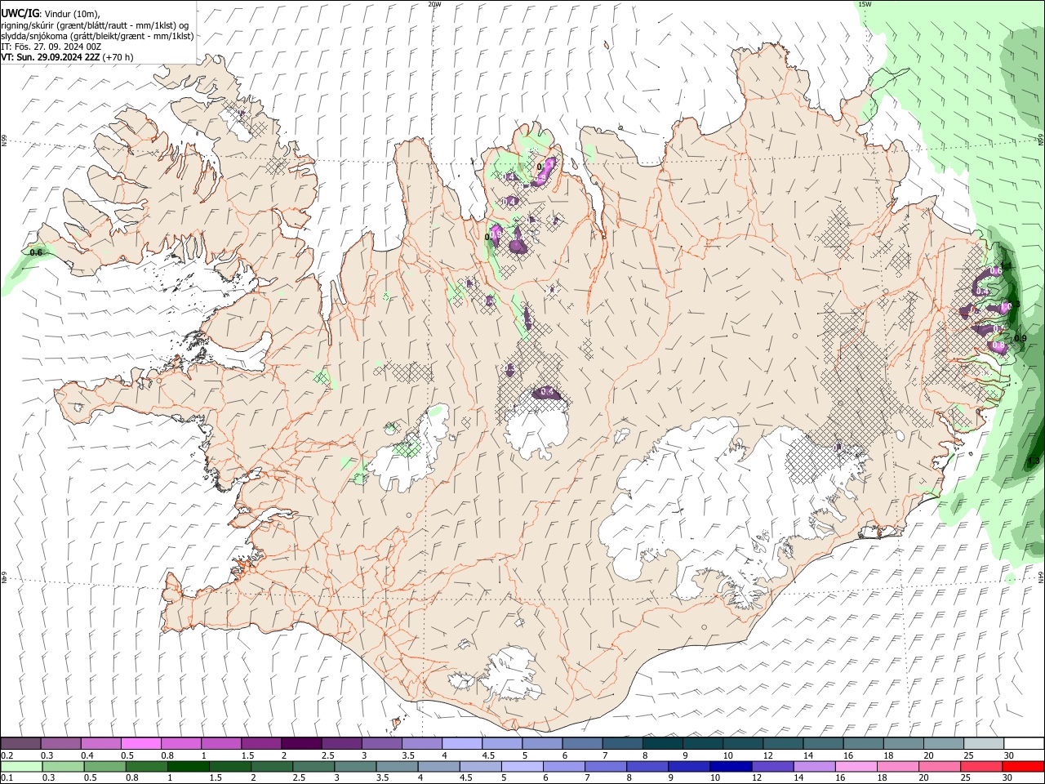Click the white 30 swatch in upper legend row

tap(1024, 743)
